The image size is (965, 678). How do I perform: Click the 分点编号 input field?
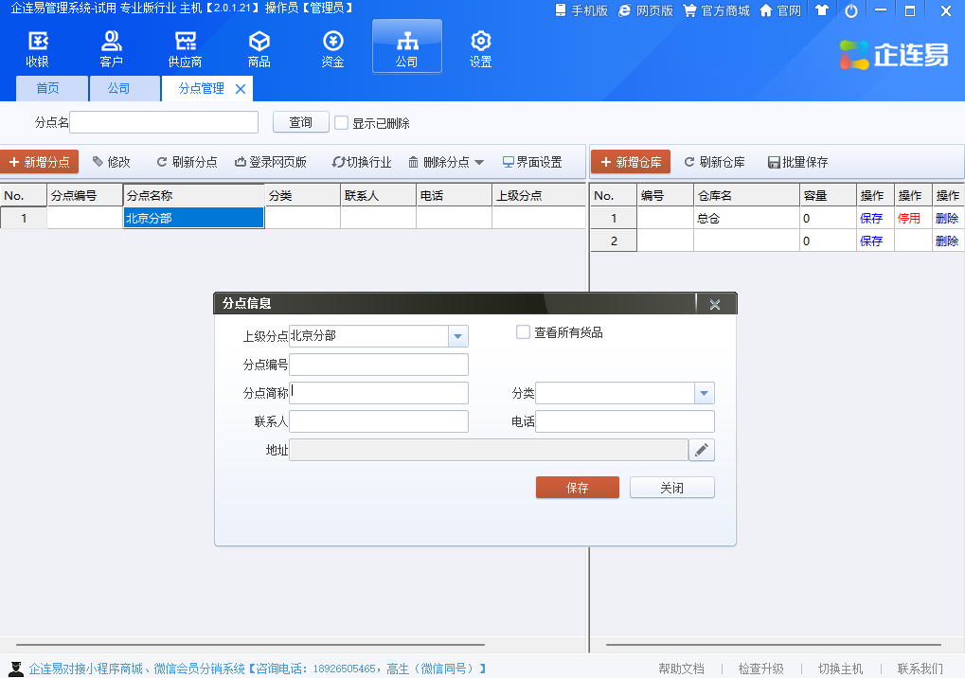click(378, 365)
